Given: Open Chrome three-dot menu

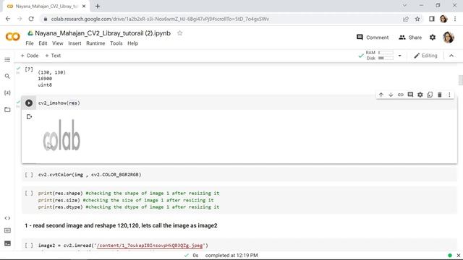Looking at the screenshot, I should point(455,19).
